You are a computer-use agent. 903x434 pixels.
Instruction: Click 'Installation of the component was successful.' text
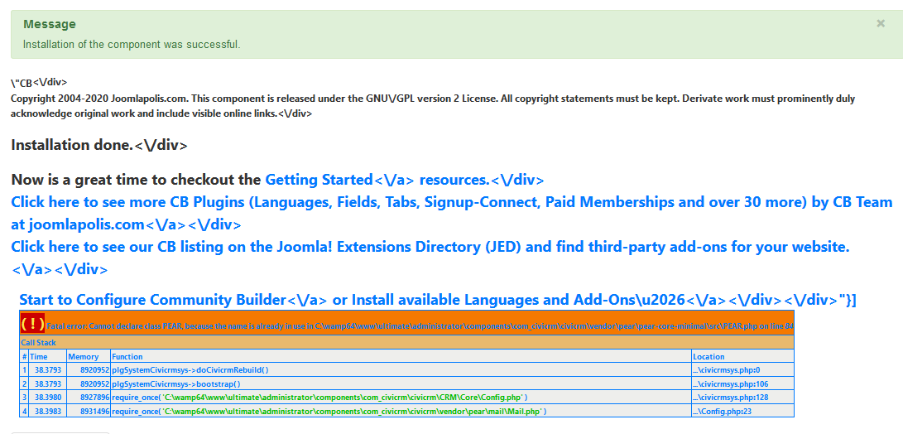[x=132, y=45]
